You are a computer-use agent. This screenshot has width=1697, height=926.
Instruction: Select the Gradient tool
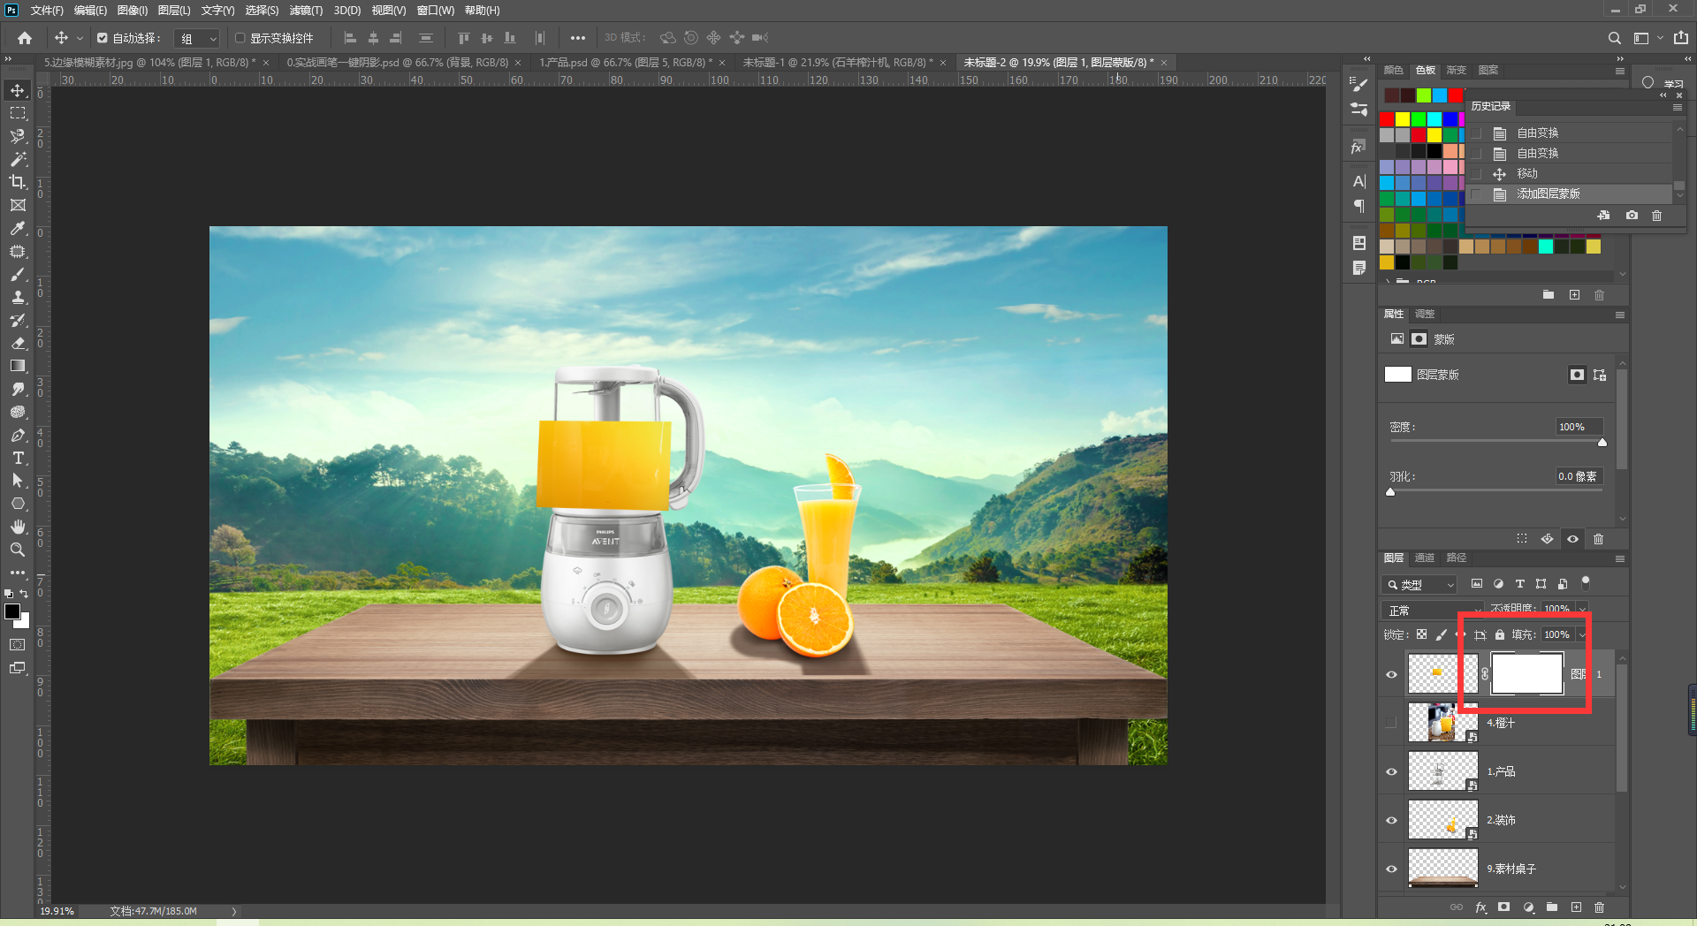[x=18, y=366]
